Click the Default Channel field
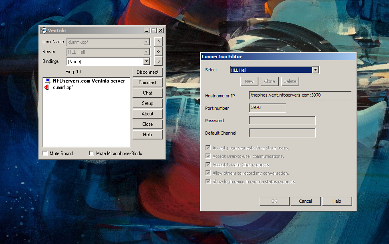389x244 pixels. click(282, 133)
